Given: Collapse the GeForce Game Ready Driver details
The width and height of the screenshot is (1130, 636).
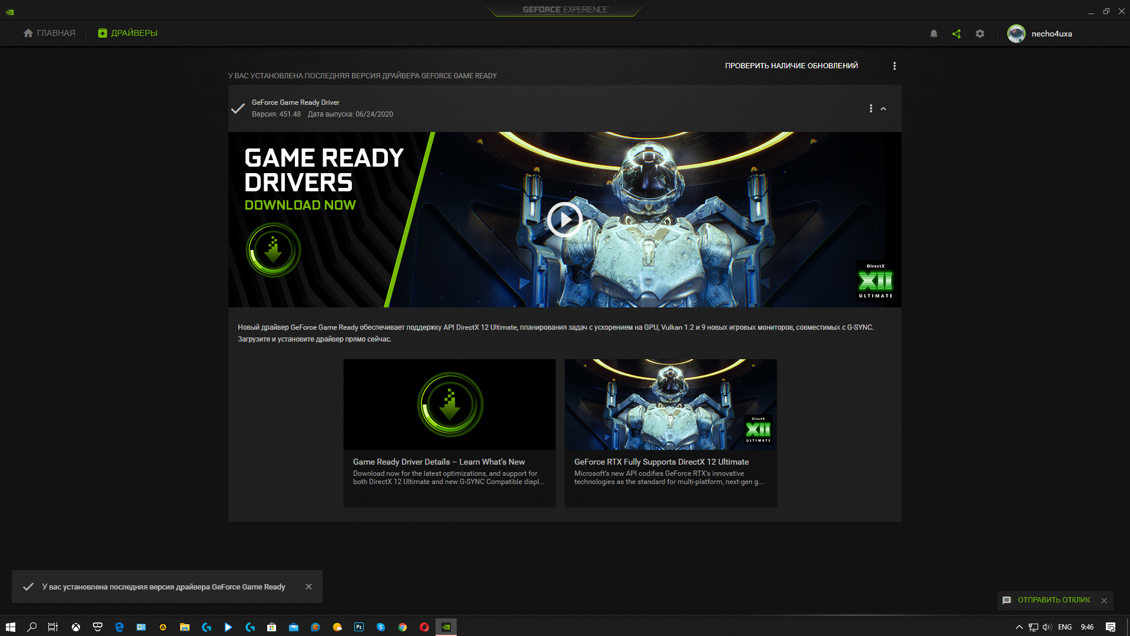Looking at the screenshot, I should click(883, 108).
